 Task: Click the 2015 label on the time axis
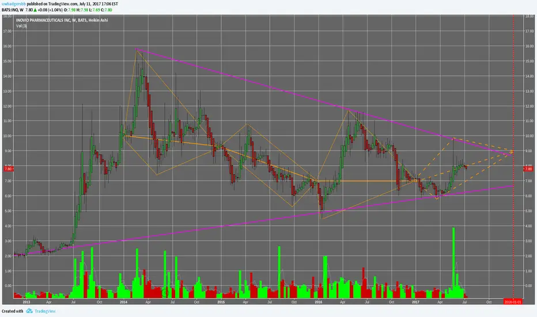coord(221,302)
